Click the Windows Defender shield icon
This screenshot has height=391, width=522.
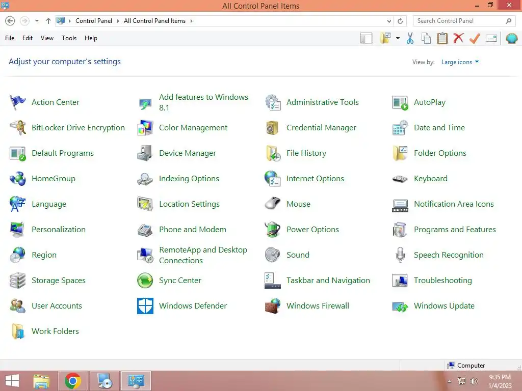point(145,306)
